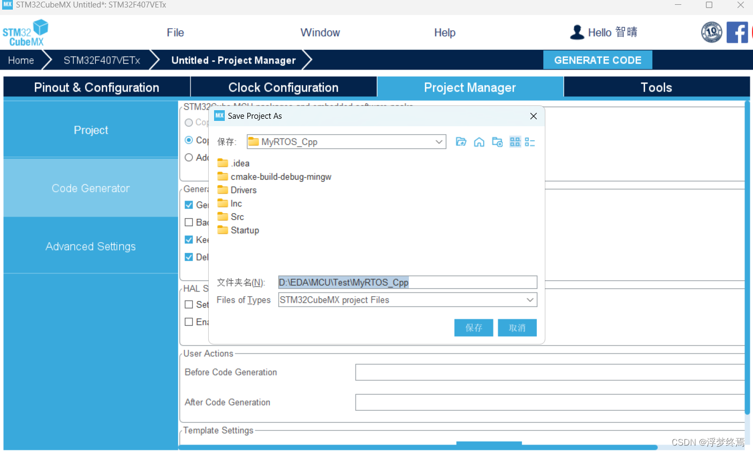Open the Window menu

(320, 33)
